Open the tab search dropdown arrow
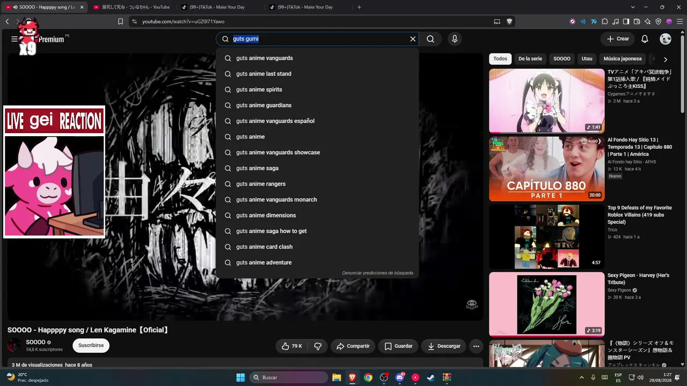 pos(633,7)
